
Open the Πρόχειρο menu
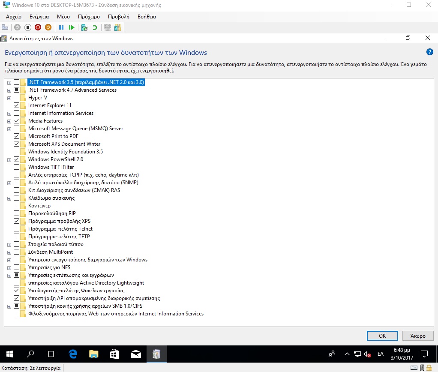(x=89, y=17)
